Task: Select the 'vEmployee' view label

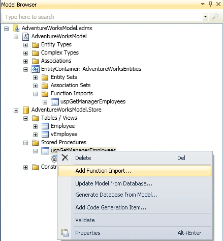Action: pos(64,134)
